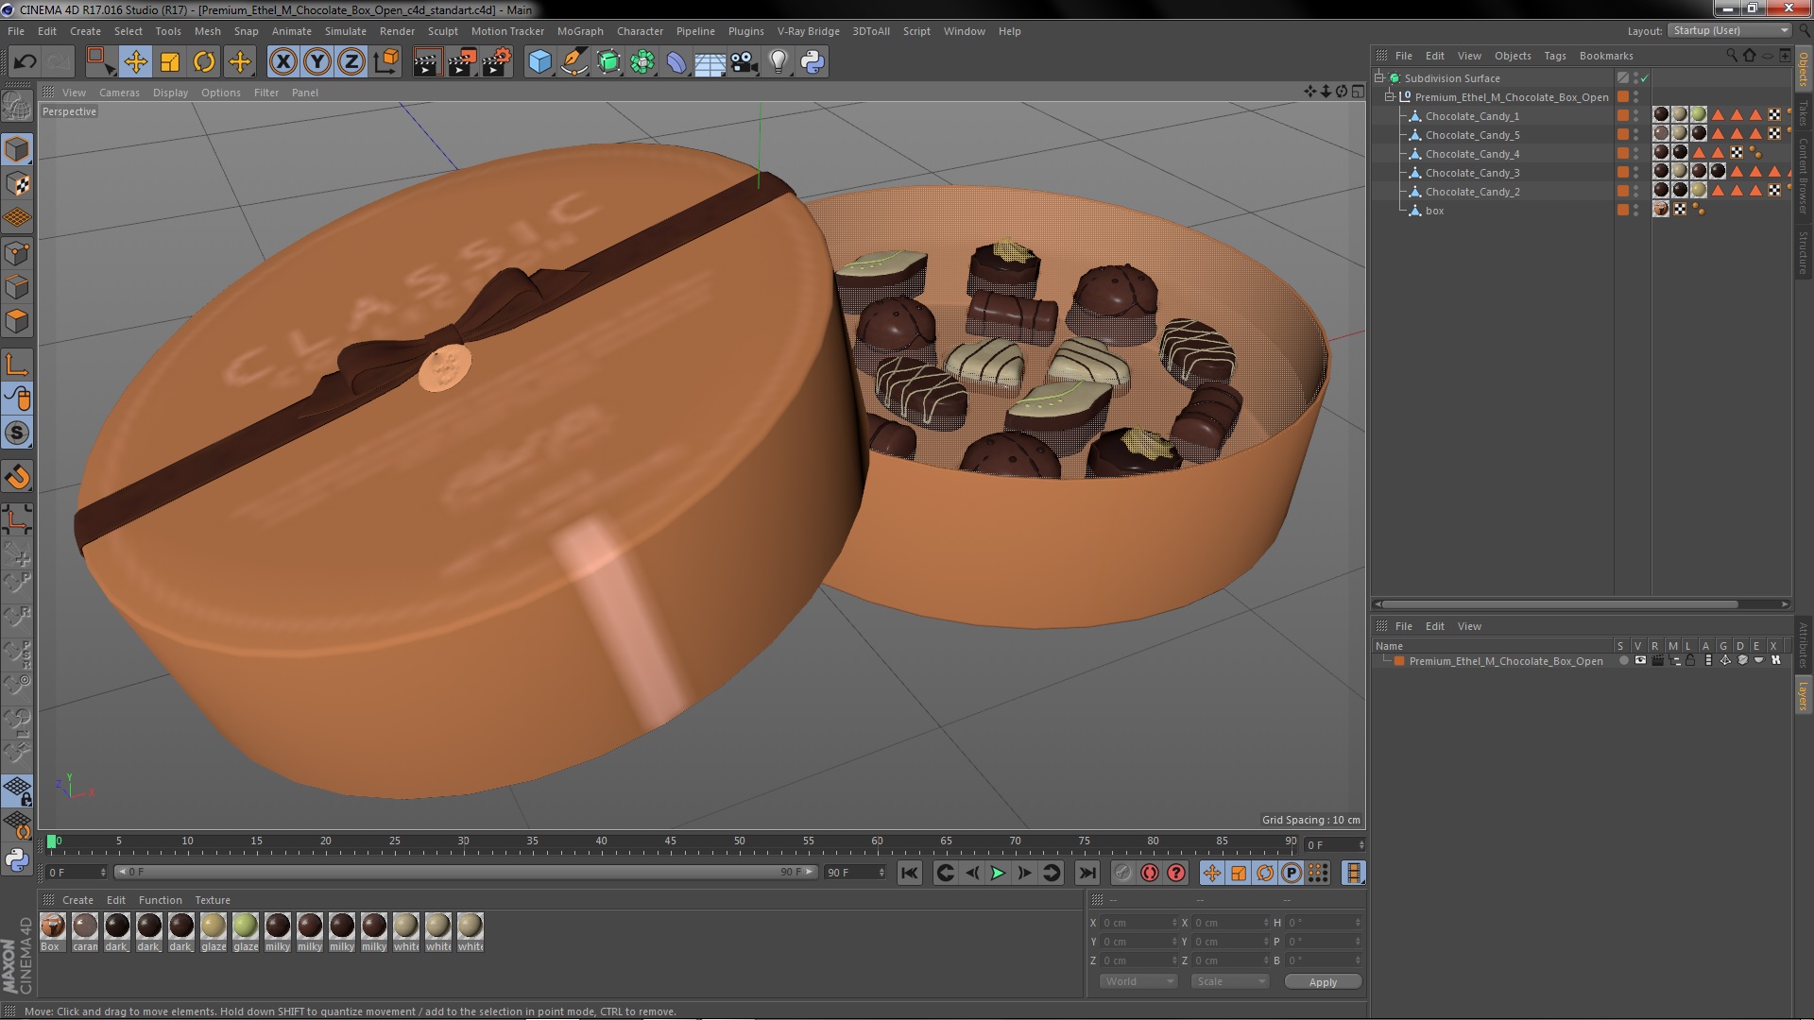Toggle Z axis lock
This screenshot has height=1020, width=1814.
coord(351,62)
